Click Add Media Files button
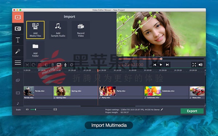This screenshot has height=136, width=218. coord(35,30)
